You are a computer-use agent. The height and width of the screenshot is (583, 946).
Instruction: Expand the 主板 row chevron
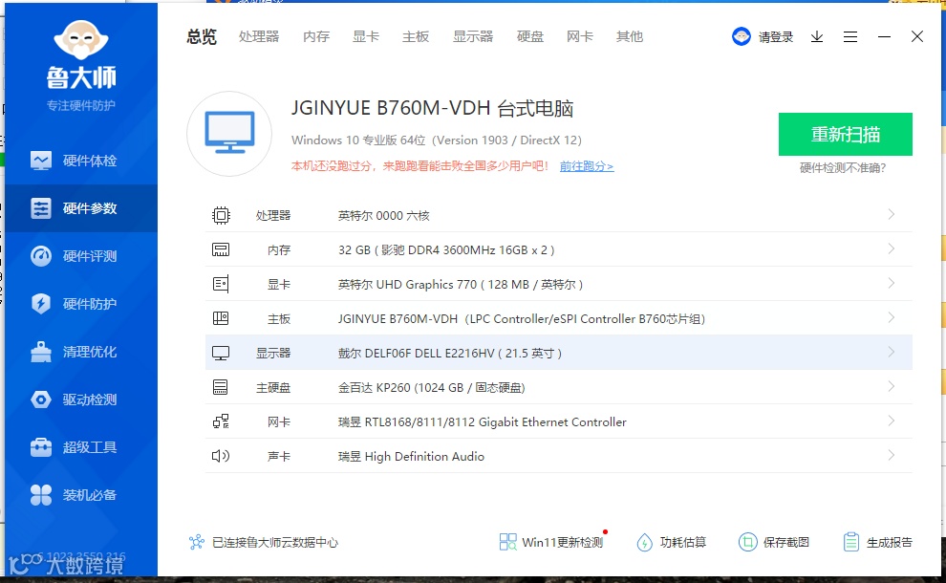coord(892,317)
